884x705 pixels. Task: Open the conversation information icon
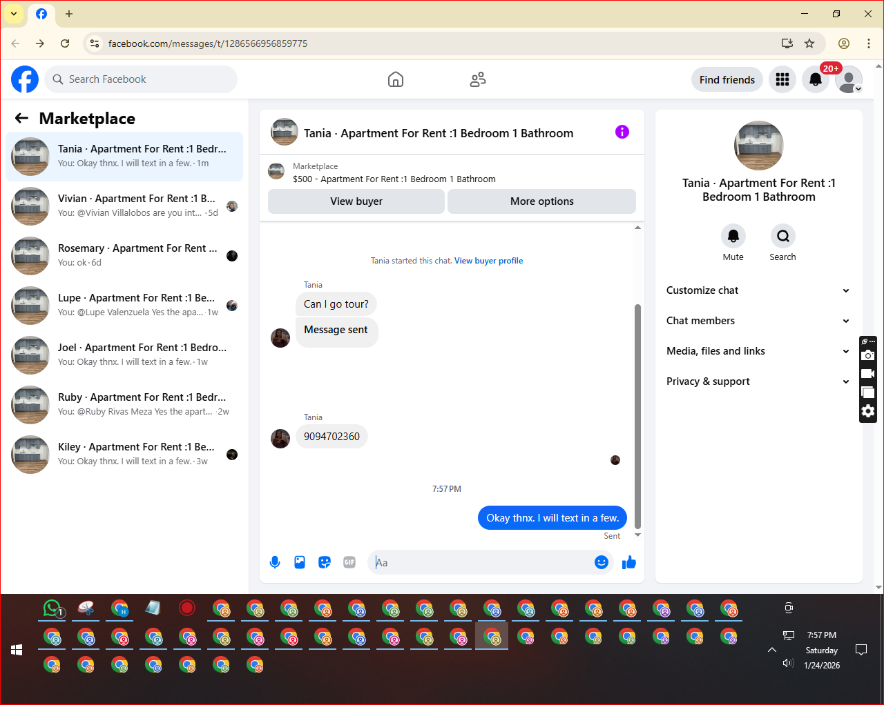(x=622, y=132)
